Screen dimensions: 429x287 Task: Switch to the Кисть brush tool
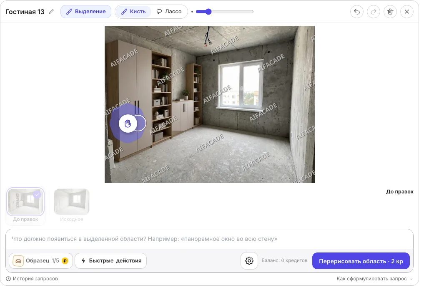pos(133,12)
